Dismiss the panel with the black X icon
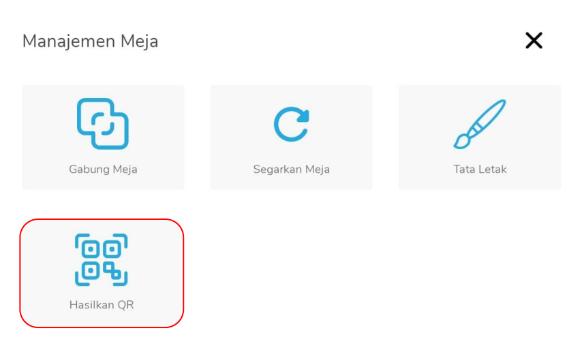567x339 pixels. tap(534, 40)
